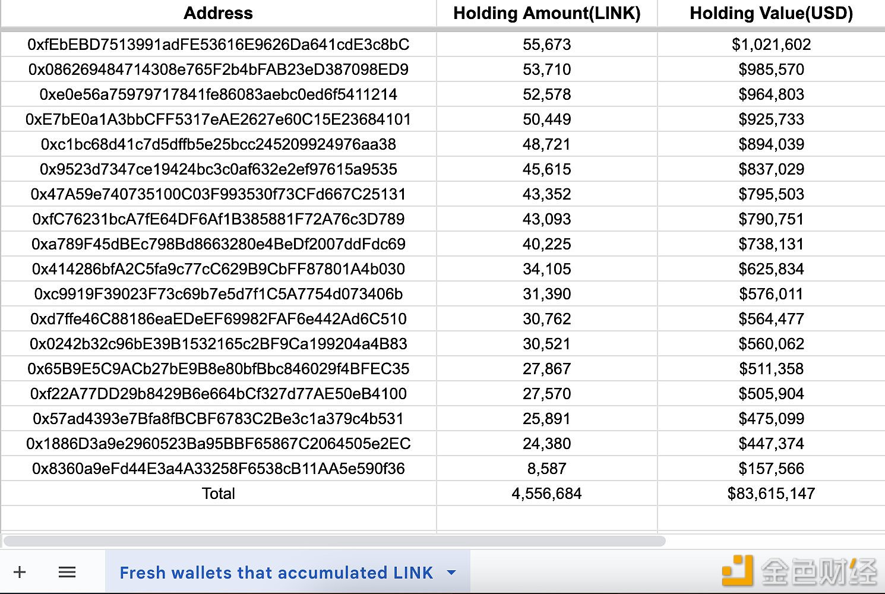Click the horizontal scrollbar
This screenshot has height=594, width=885.
point(334,541)
